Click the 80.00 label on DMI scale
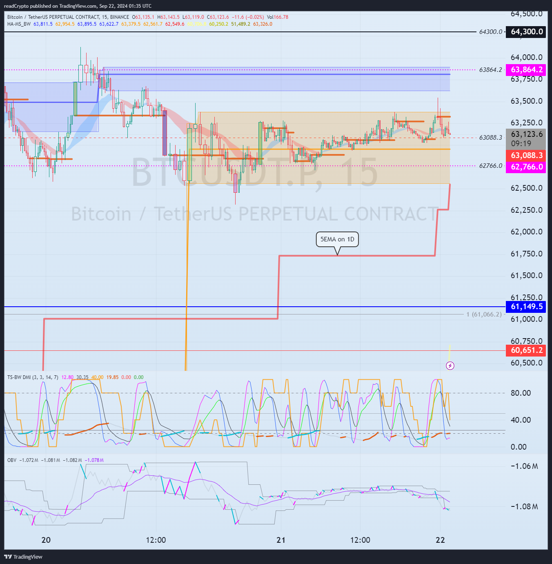The width and height of the screenshot is (552, 564). (x=521, y=393)
